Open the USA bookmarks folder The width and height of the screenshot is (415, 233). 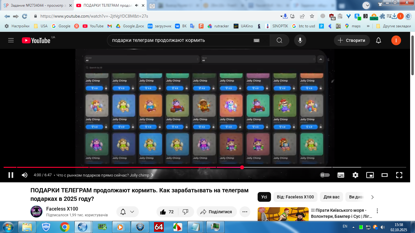coord(41,26)
